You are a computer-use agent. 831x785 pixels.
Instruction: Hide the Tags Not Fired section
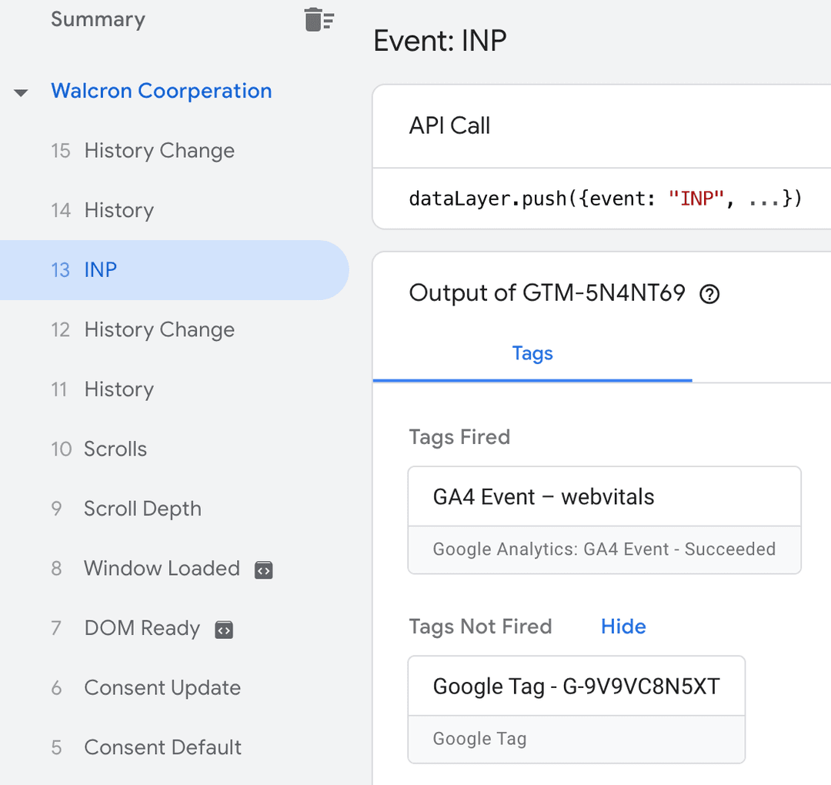click(623, 626)
